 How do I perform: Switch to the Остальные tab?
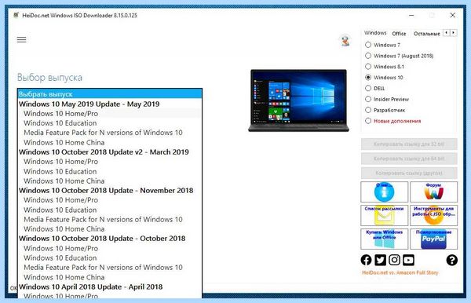(426, 33)
